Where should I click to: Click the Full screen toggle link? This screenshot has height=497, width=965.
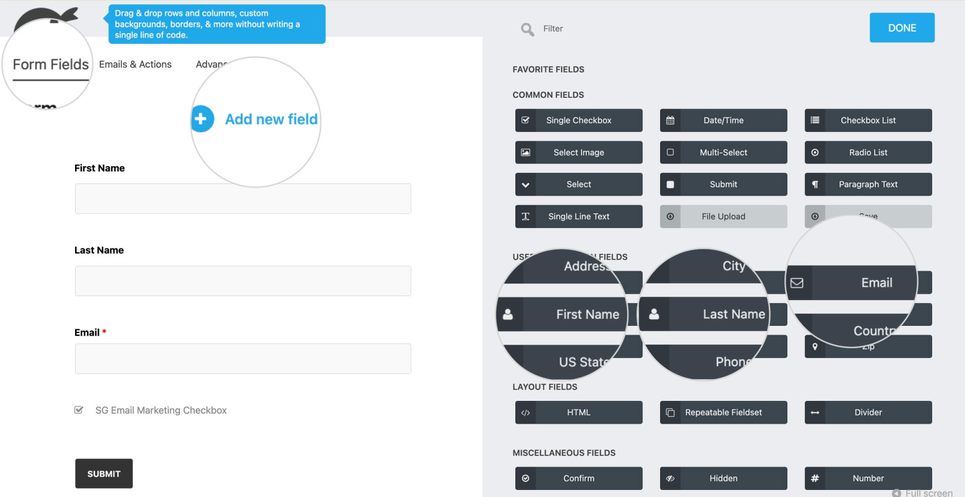[923, 493]
